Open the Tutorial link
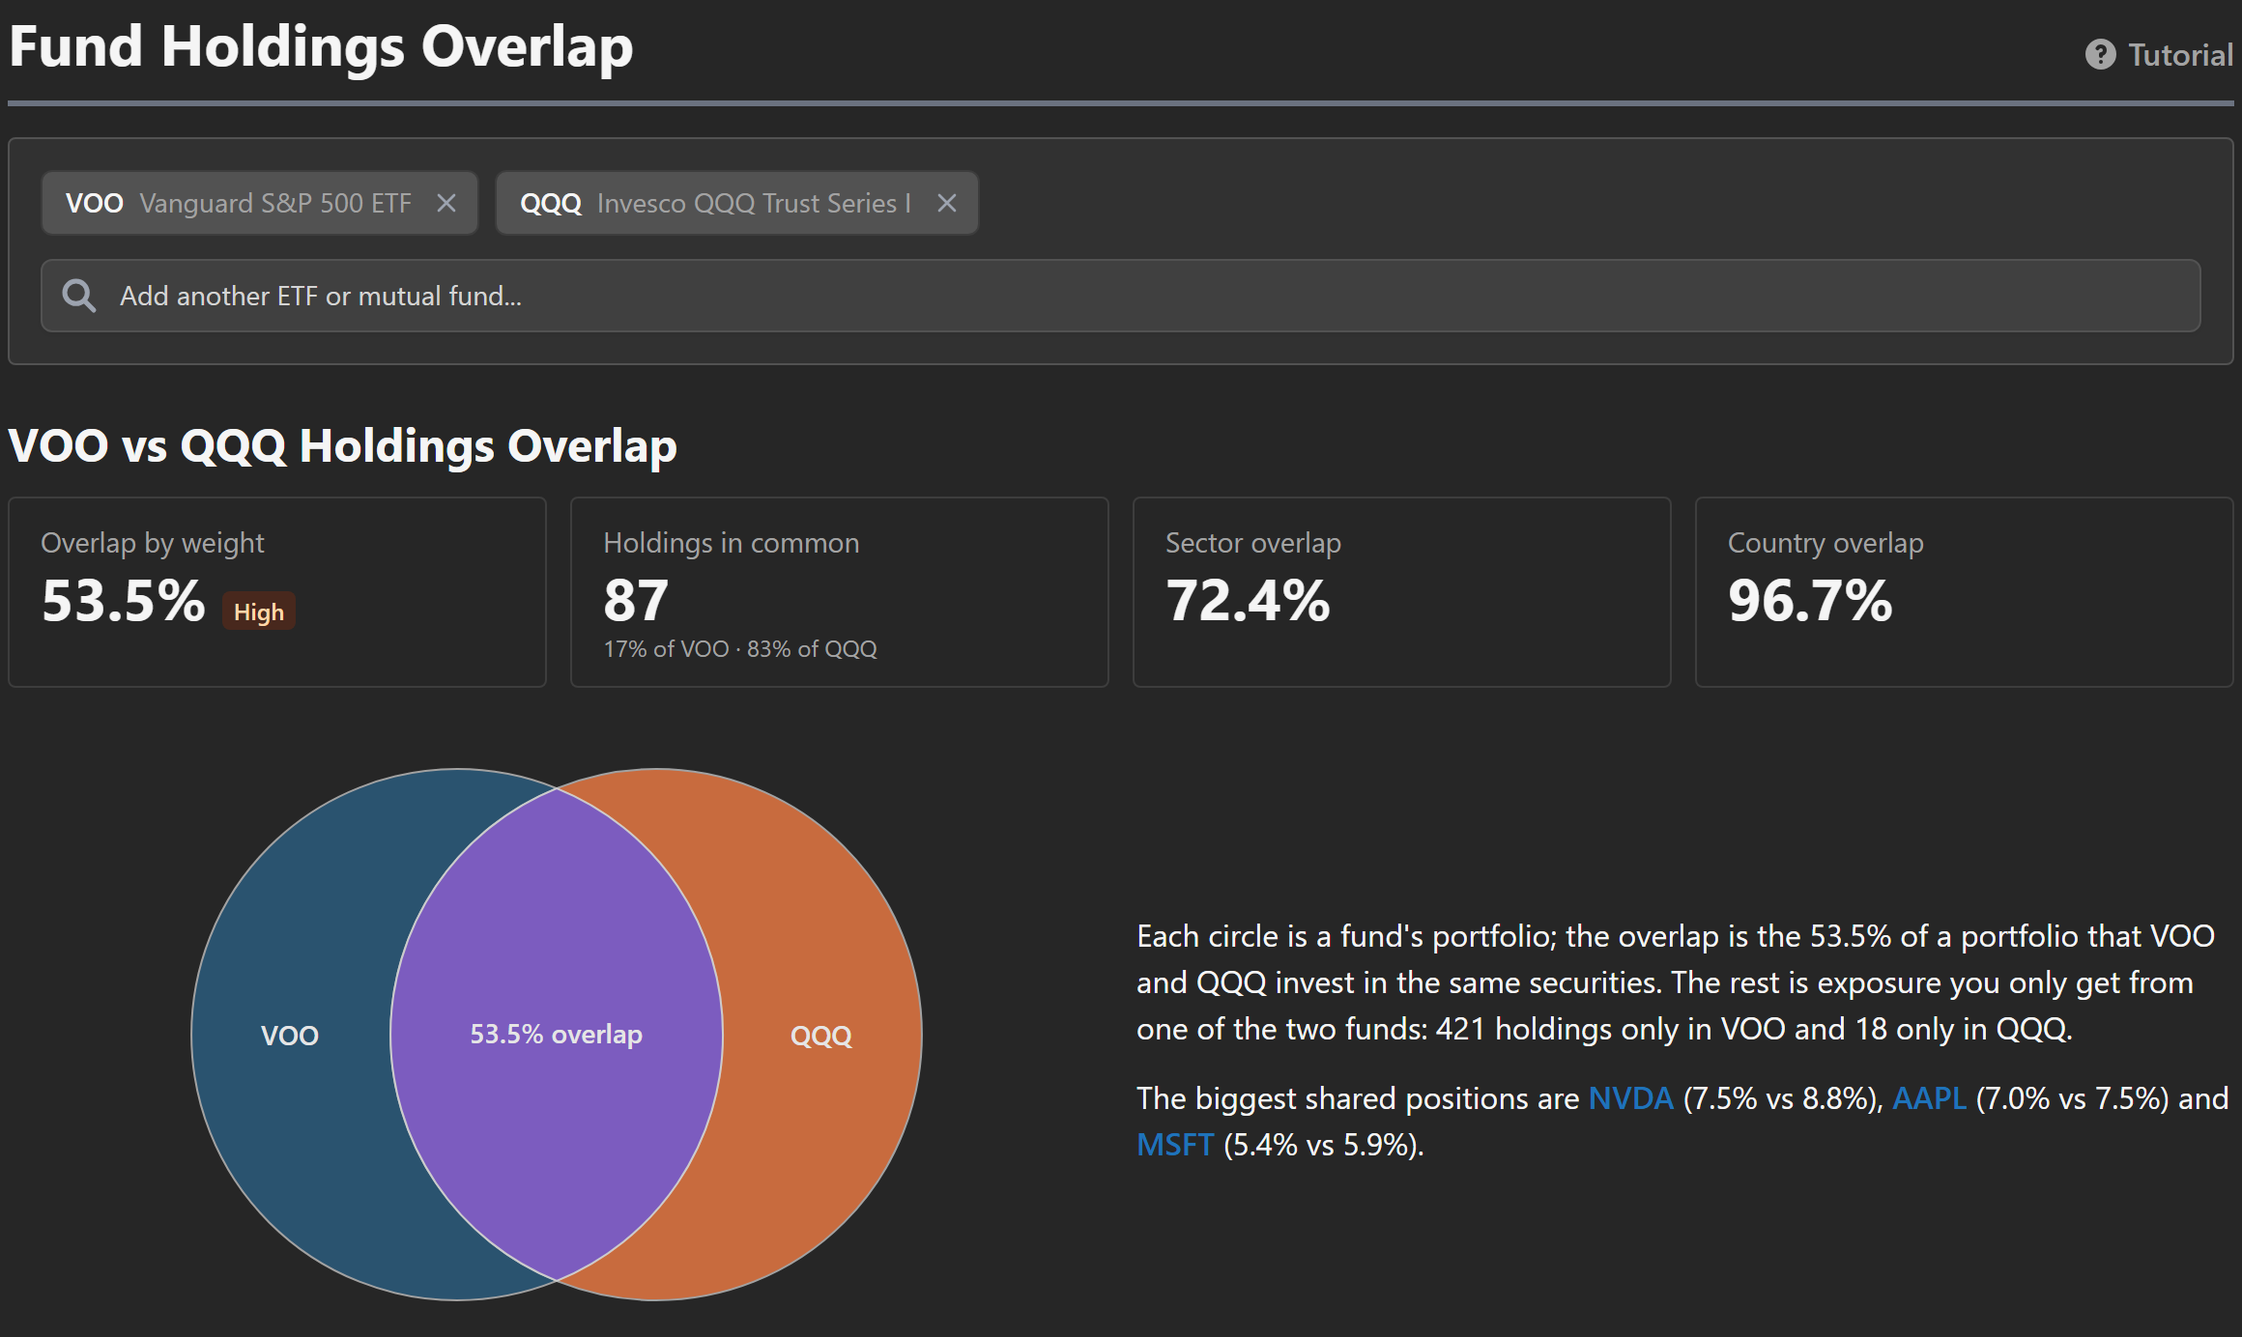This screenshot has height=1337, width=2242. point(2159,54)
